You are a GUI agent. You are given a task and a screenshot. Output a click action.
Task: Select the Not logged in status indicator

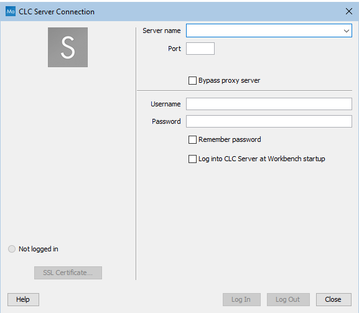[12, 249]
